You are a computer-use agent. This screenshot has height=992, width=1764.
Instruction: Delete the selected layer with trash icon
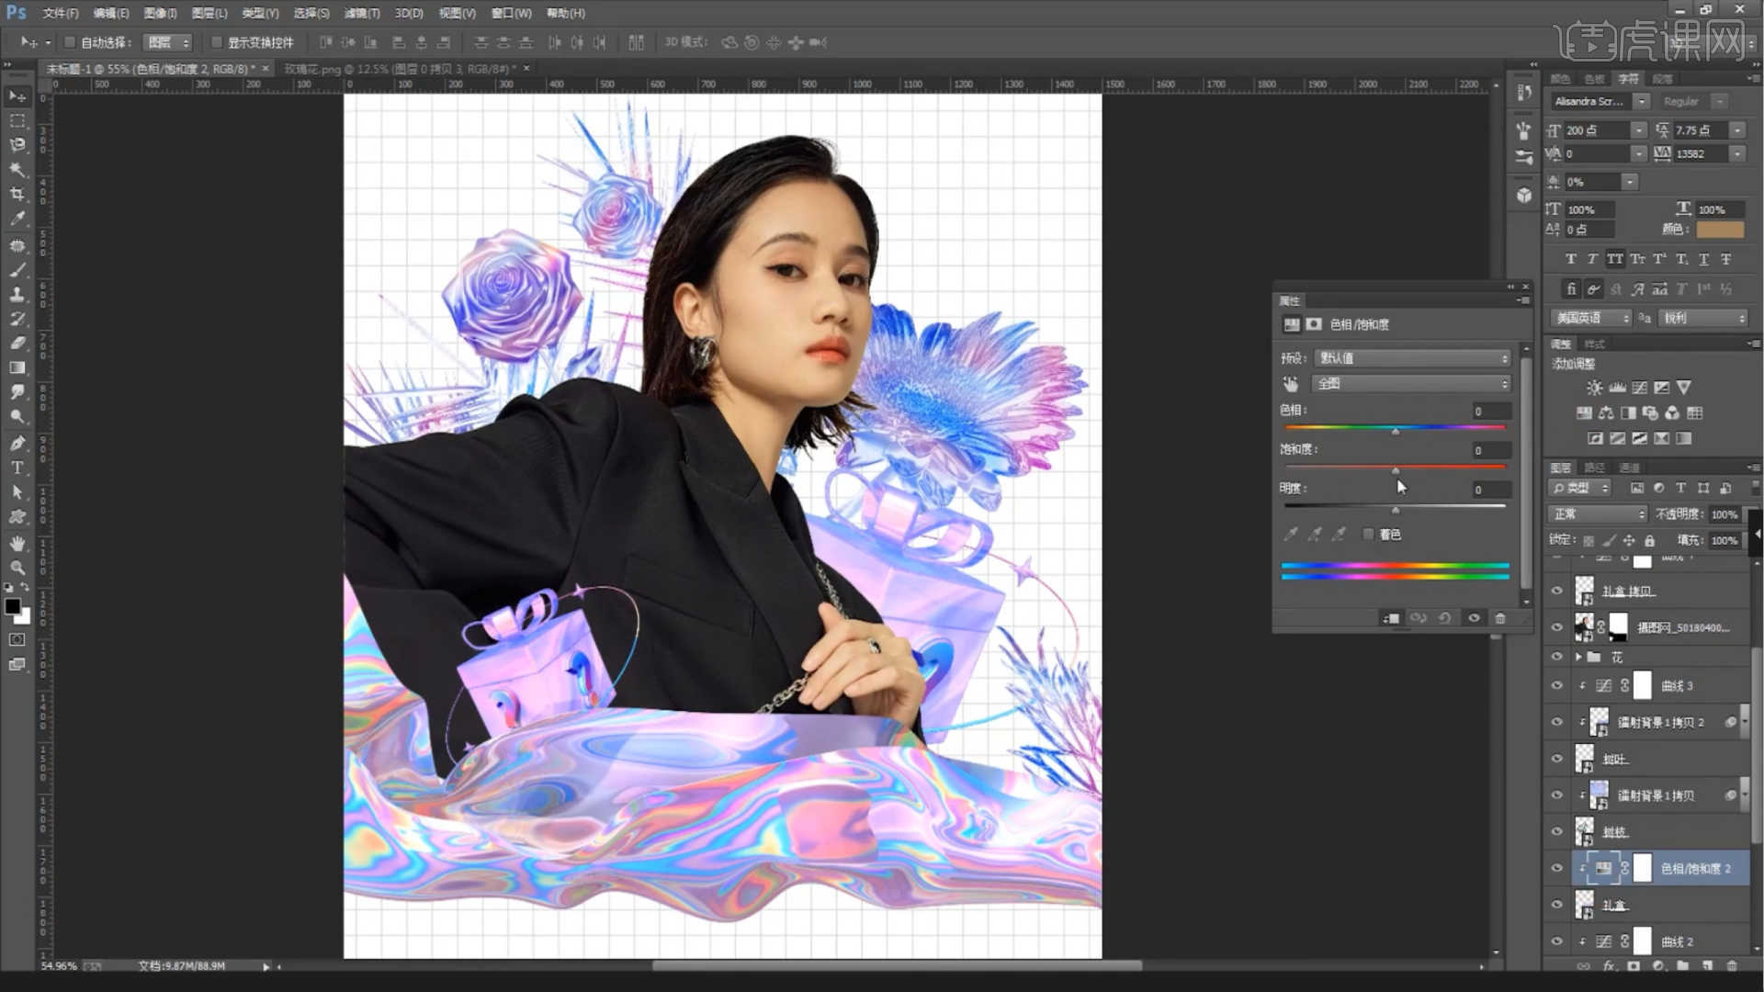click(x=1732, y=966)
